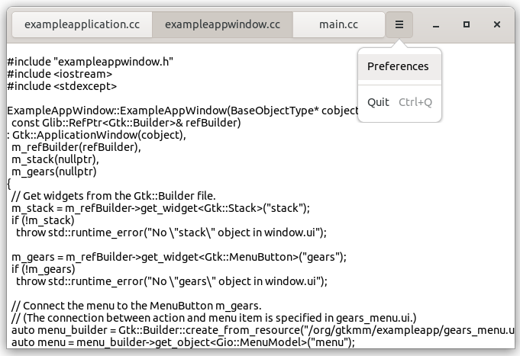Image resolution: width=520 pixels, height=356 pixels.
Task: Click the m_stack(nullptr) initializer line
Action: coord(55,159)
